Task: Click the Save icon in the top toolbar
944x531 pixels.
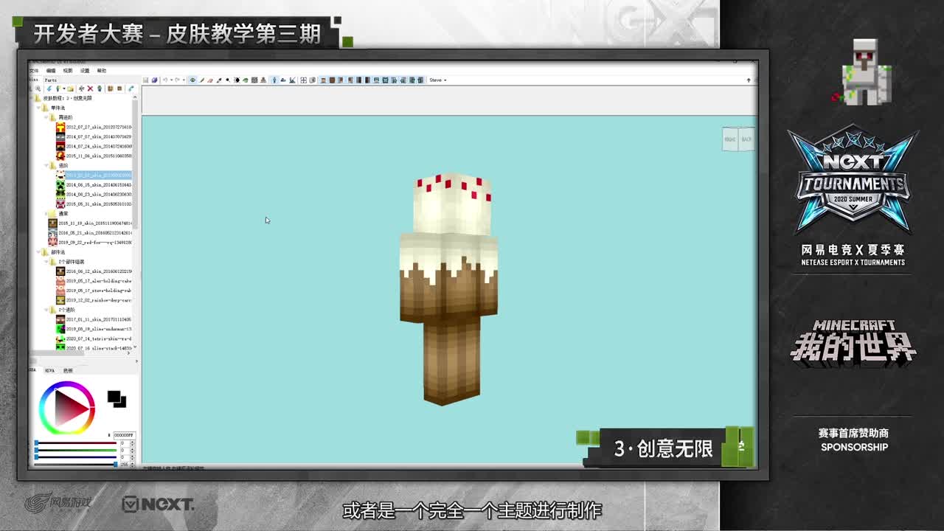Action: [145, 80]
